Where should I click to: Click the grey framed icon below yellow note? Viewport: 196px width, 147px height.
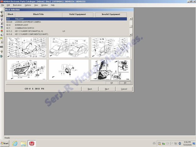tap(2, 42)
